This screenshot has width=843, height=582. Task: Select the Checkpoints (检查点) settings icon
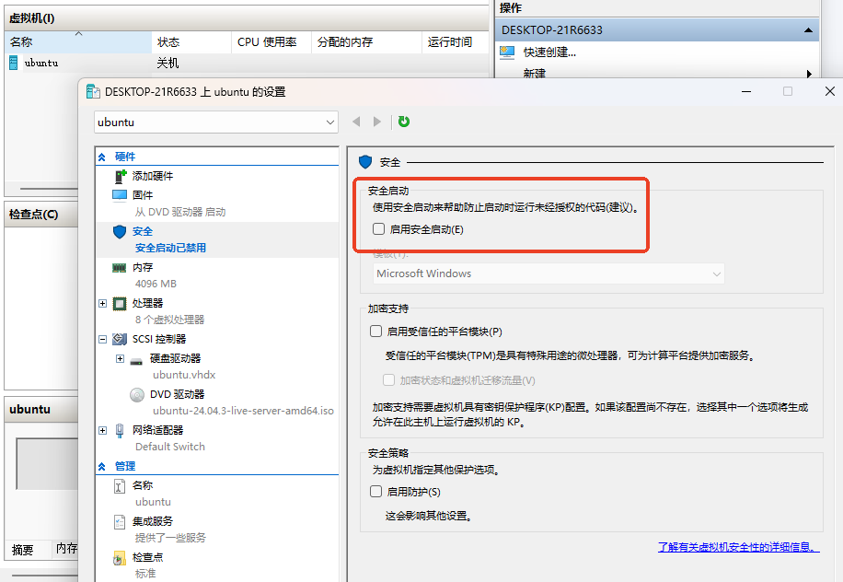point(120,557)
